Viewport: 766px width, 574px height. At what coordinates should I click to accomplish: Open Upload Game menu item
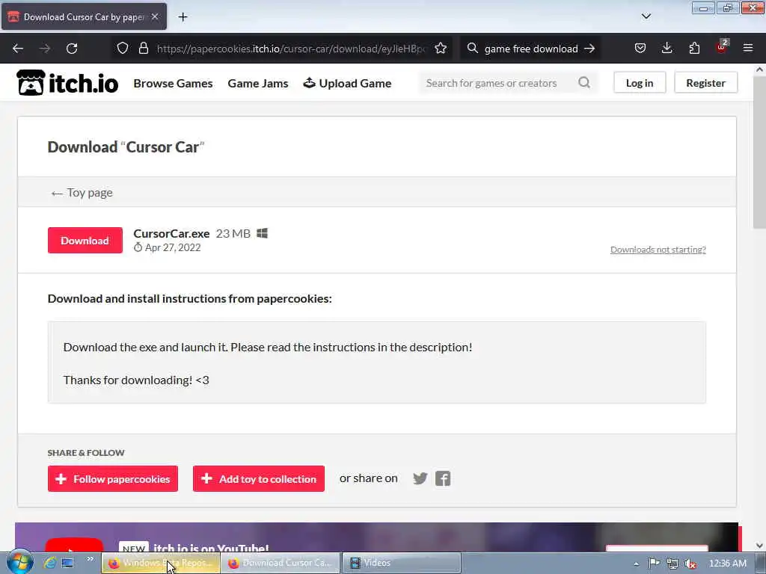(x=347, y=83)
